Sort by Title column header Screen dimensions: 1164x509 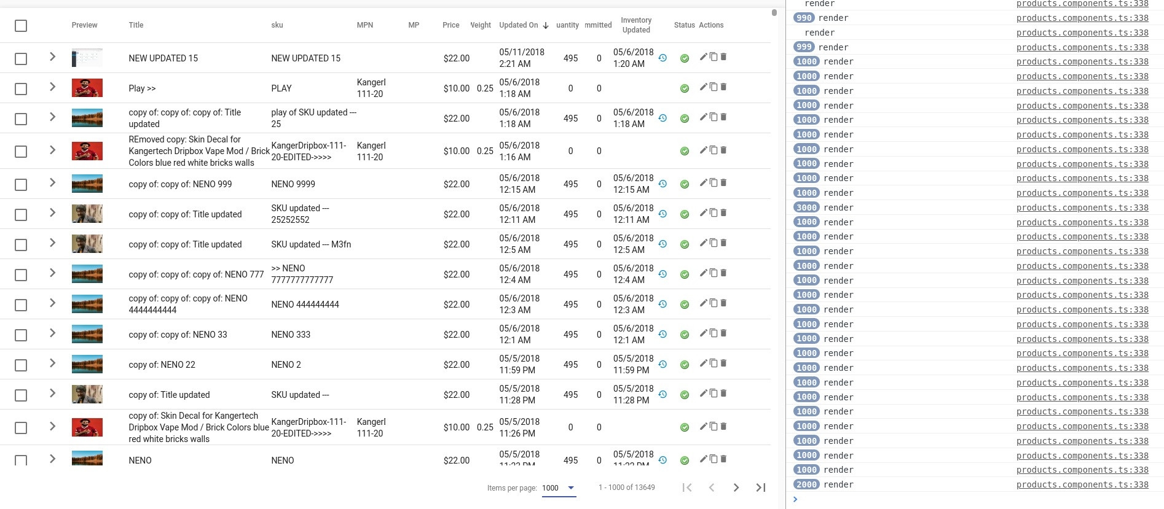[x=136, y=25]
